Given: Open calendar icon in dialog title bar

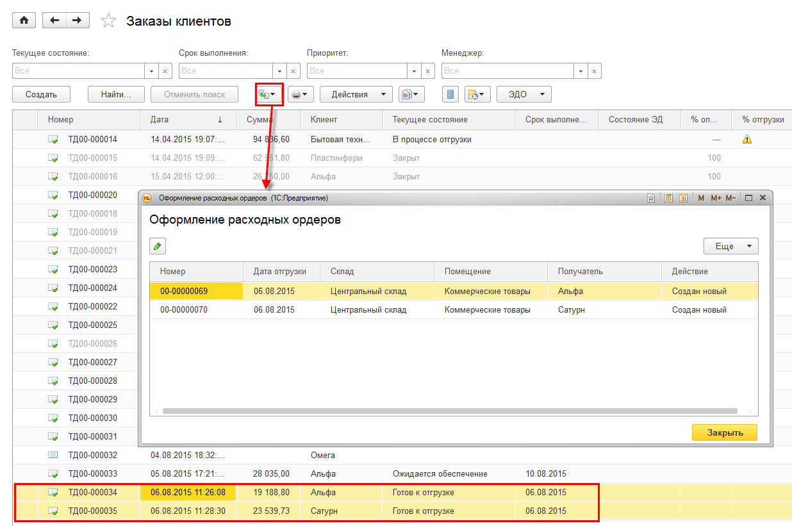Looking at the screenshot, I should tap(683, 198).
